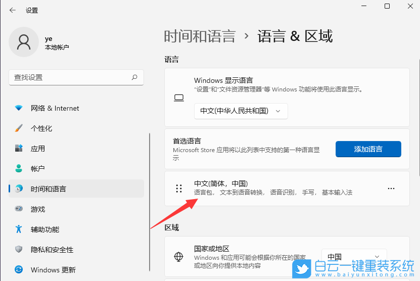Click the Windows 更新 sync icon
Image resolution: width=420 pixels, height=281 pixels.
(19, 269)
